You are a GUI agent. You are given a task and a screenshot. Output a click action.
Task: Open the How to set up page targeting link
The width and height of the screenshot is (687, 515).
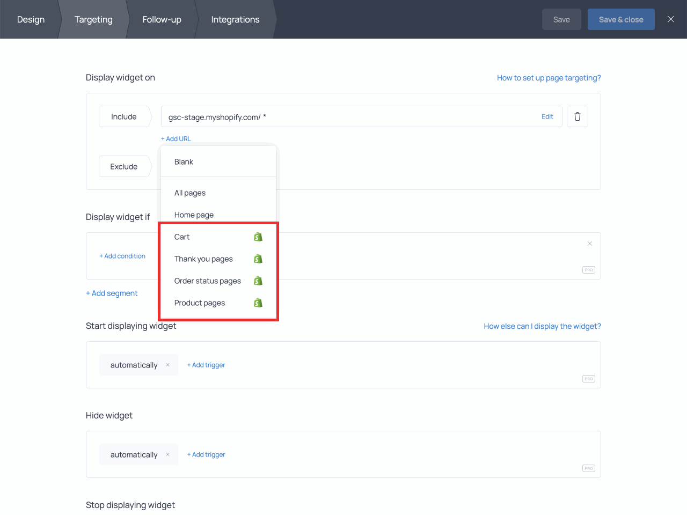[549, 77]
